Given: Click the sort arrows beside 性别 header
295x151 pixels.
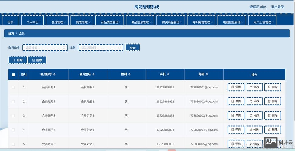Looking at the screenshot, I should pyautogui.click(x=129, y=74).
